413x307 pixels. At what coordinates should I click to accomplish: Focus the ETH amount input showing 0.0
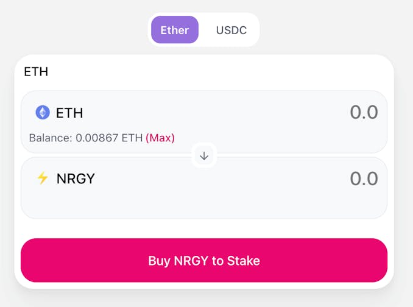point(364,113)
